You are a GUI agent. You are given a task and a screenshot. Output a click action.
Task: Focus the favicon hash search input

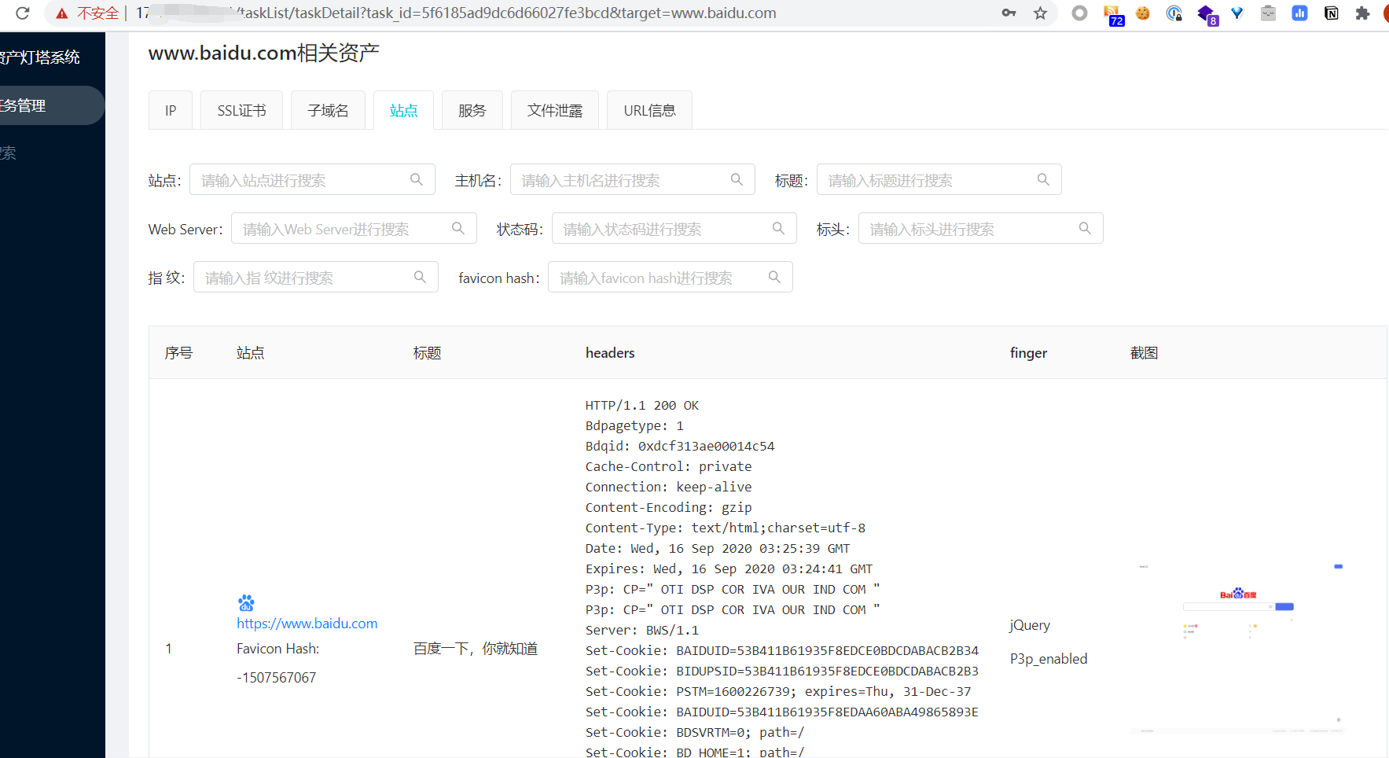[x=671, y=277]
